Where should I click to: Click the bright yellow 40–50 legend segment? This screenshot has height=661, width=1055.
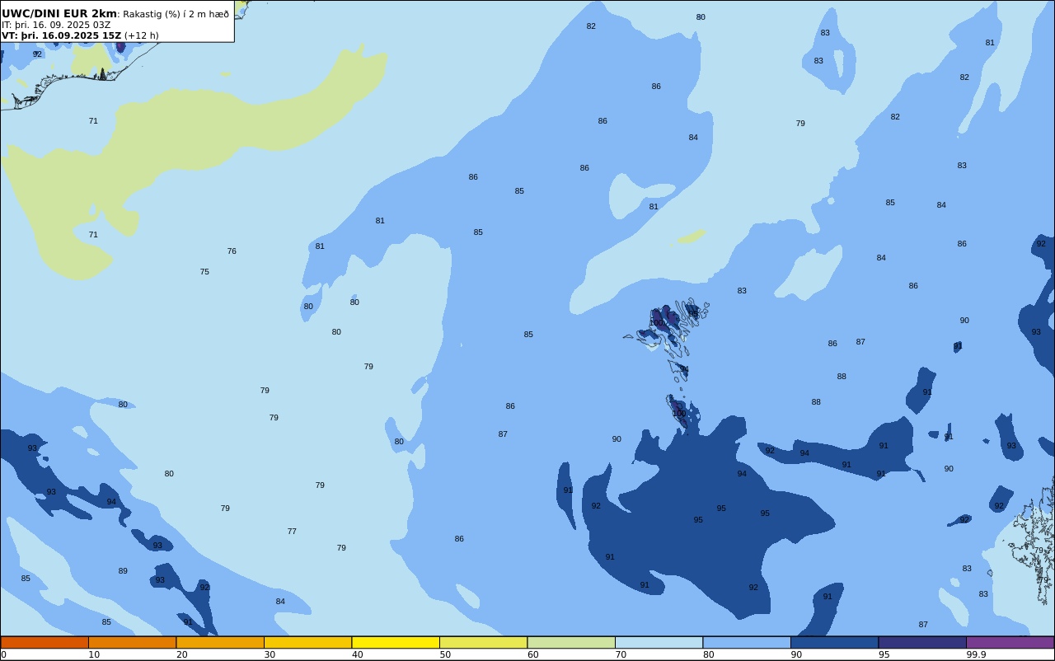(x=396, y=642)
